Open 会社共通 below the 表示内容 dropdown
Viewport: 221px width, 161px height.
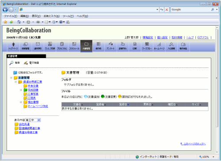tap(24, 124)
